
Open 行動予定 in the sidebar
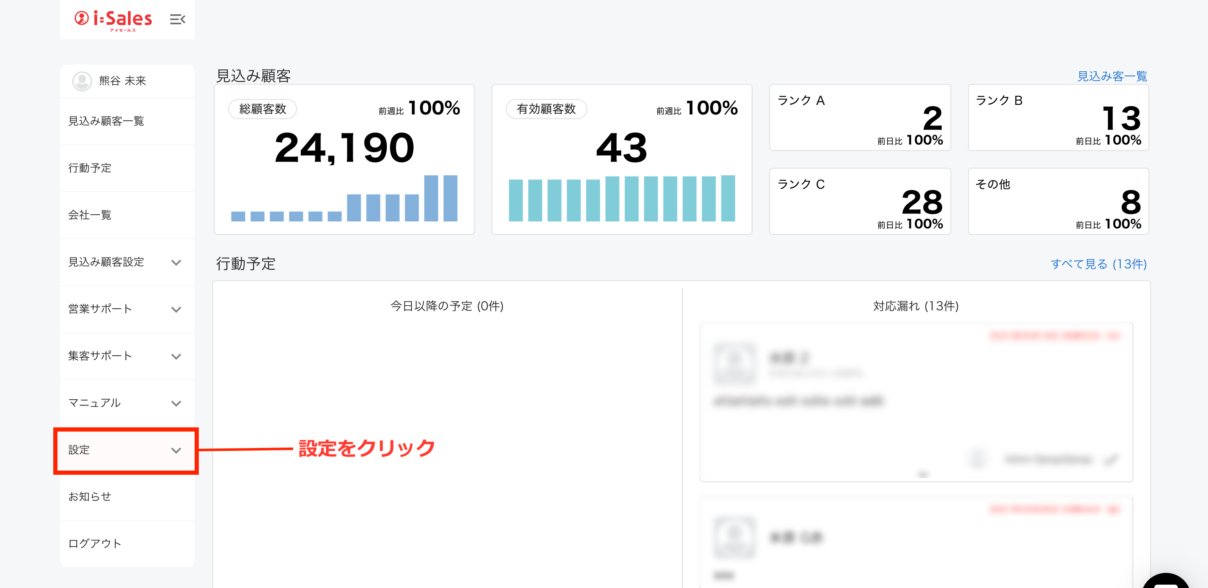(x=90, y=168)
